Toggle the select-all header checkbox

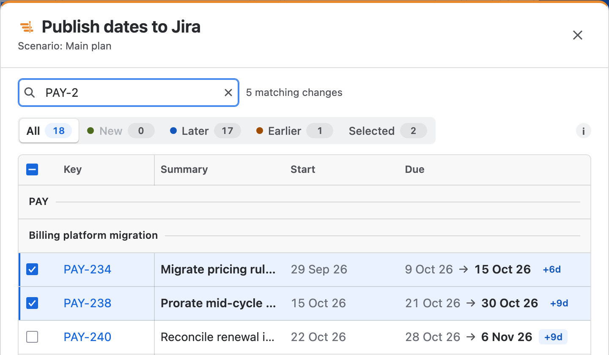click(x=32, y=169)
